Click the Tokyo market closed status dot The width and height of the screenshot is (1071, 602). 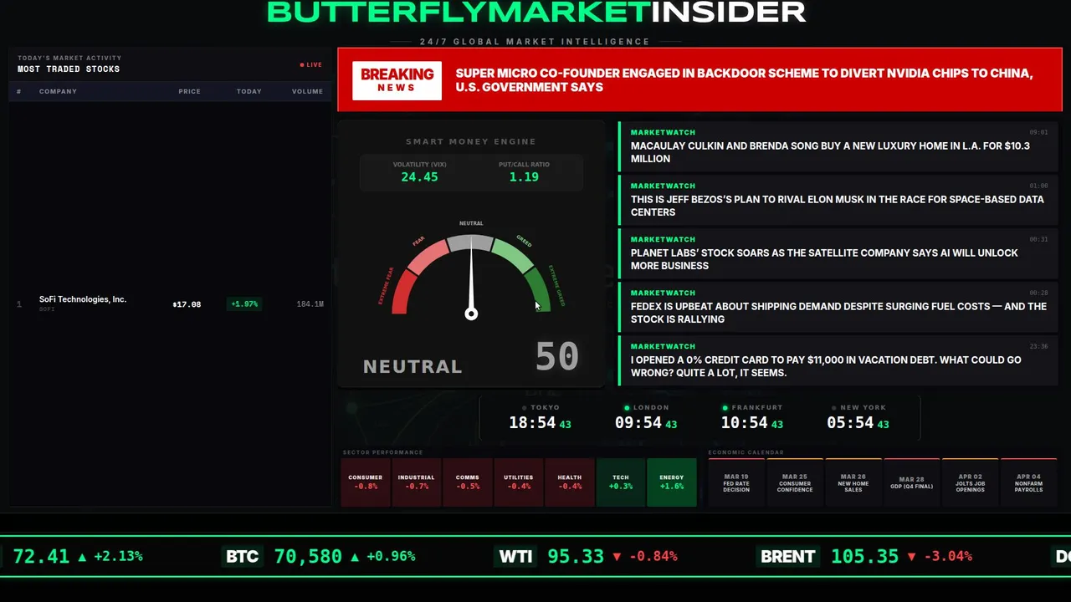[x=525, y=408]
